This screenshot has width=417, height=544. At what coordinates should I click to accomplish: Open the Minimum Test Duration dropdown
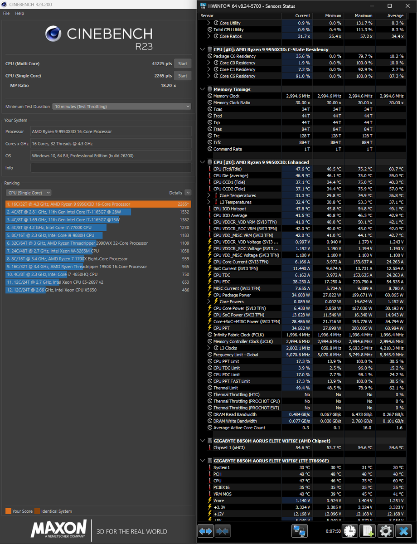pyautogui.click(x=122, y=107)
